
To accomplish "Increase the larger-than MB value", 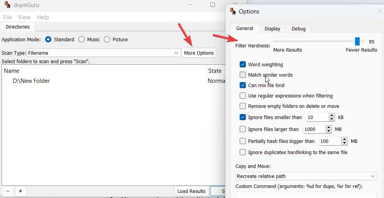I will pyautogui.click(x=329, y=127).
